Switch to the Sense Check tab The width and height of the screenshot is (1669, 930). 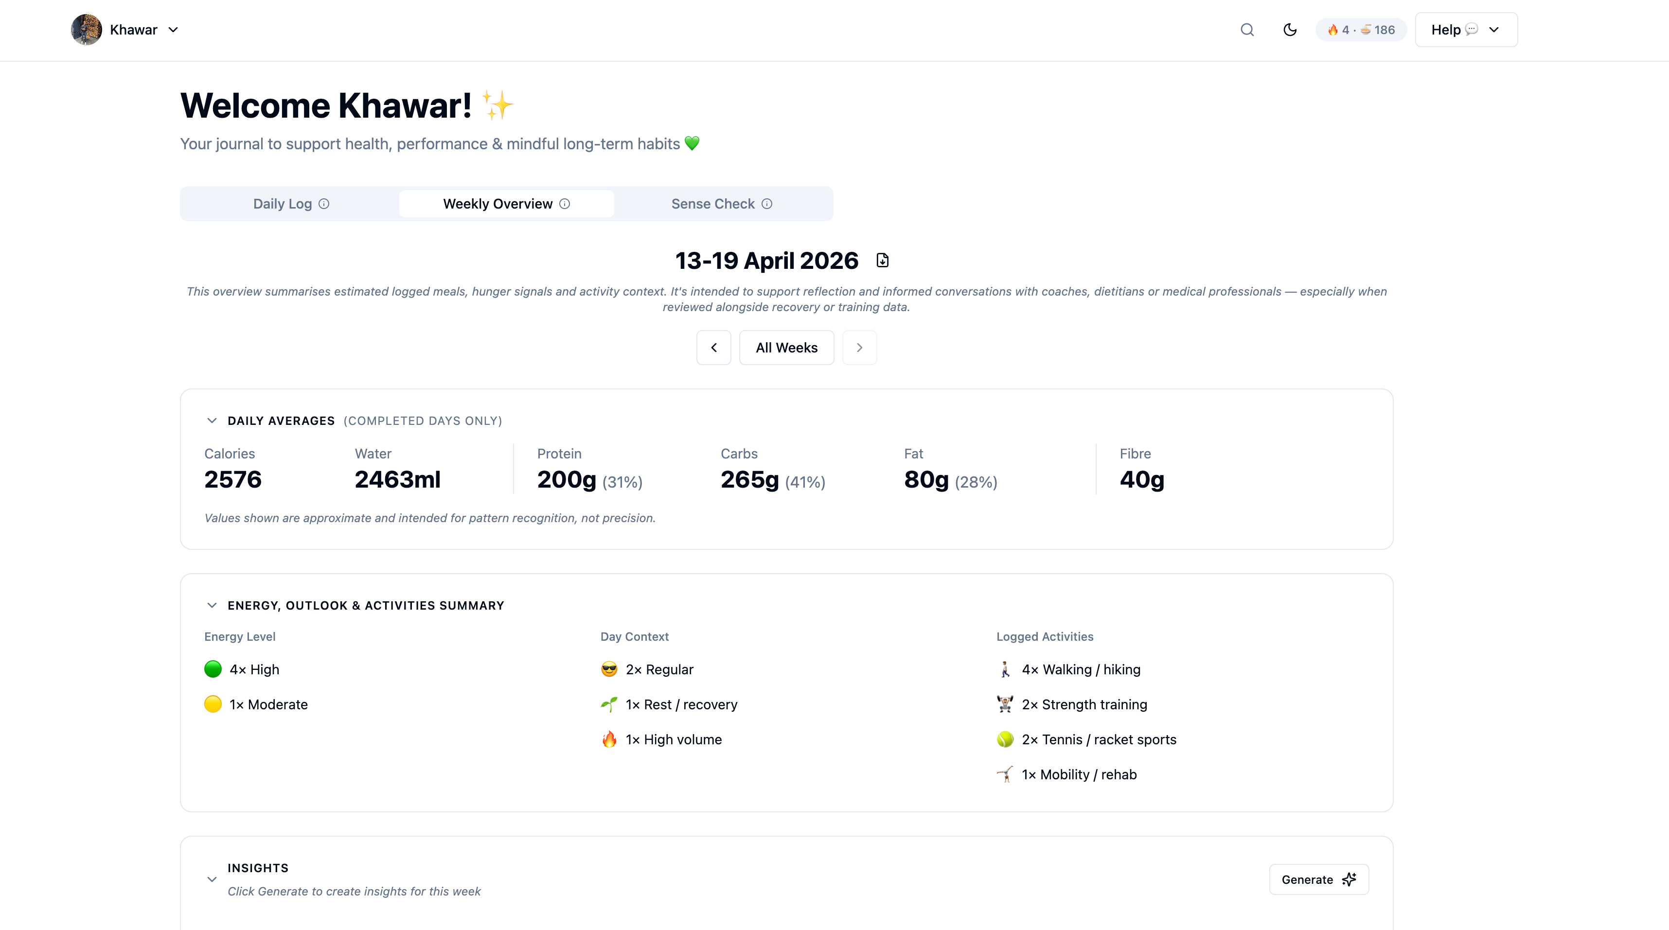713,204
